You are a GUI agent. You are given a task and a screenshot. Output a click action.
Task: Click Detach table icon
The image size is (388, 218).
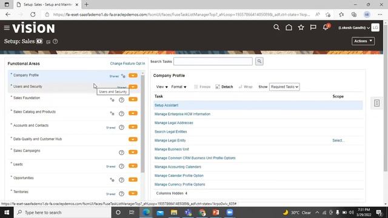click(218, 87)
